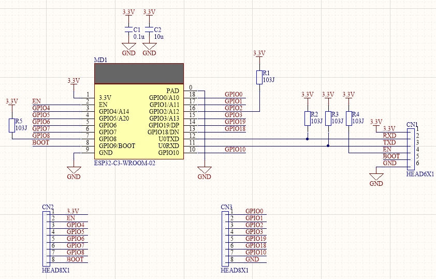
Task: Select the GPIO18 net label on CN3
Action: pos(256,246)
